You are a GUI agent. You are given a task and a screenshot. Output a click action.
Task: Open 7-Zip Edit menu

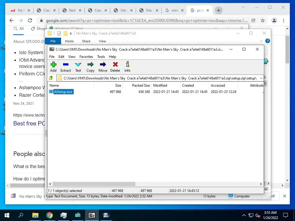pos(61,57)
